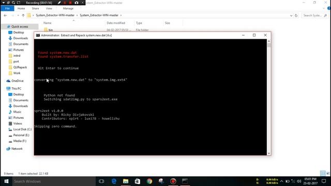Sort files by Type column header
331x186 pixels.
pos(139,23)
